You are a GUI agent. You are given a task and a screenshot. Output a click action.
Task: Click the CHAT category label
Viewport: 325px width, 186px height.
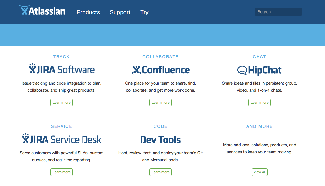coord(260,57)
